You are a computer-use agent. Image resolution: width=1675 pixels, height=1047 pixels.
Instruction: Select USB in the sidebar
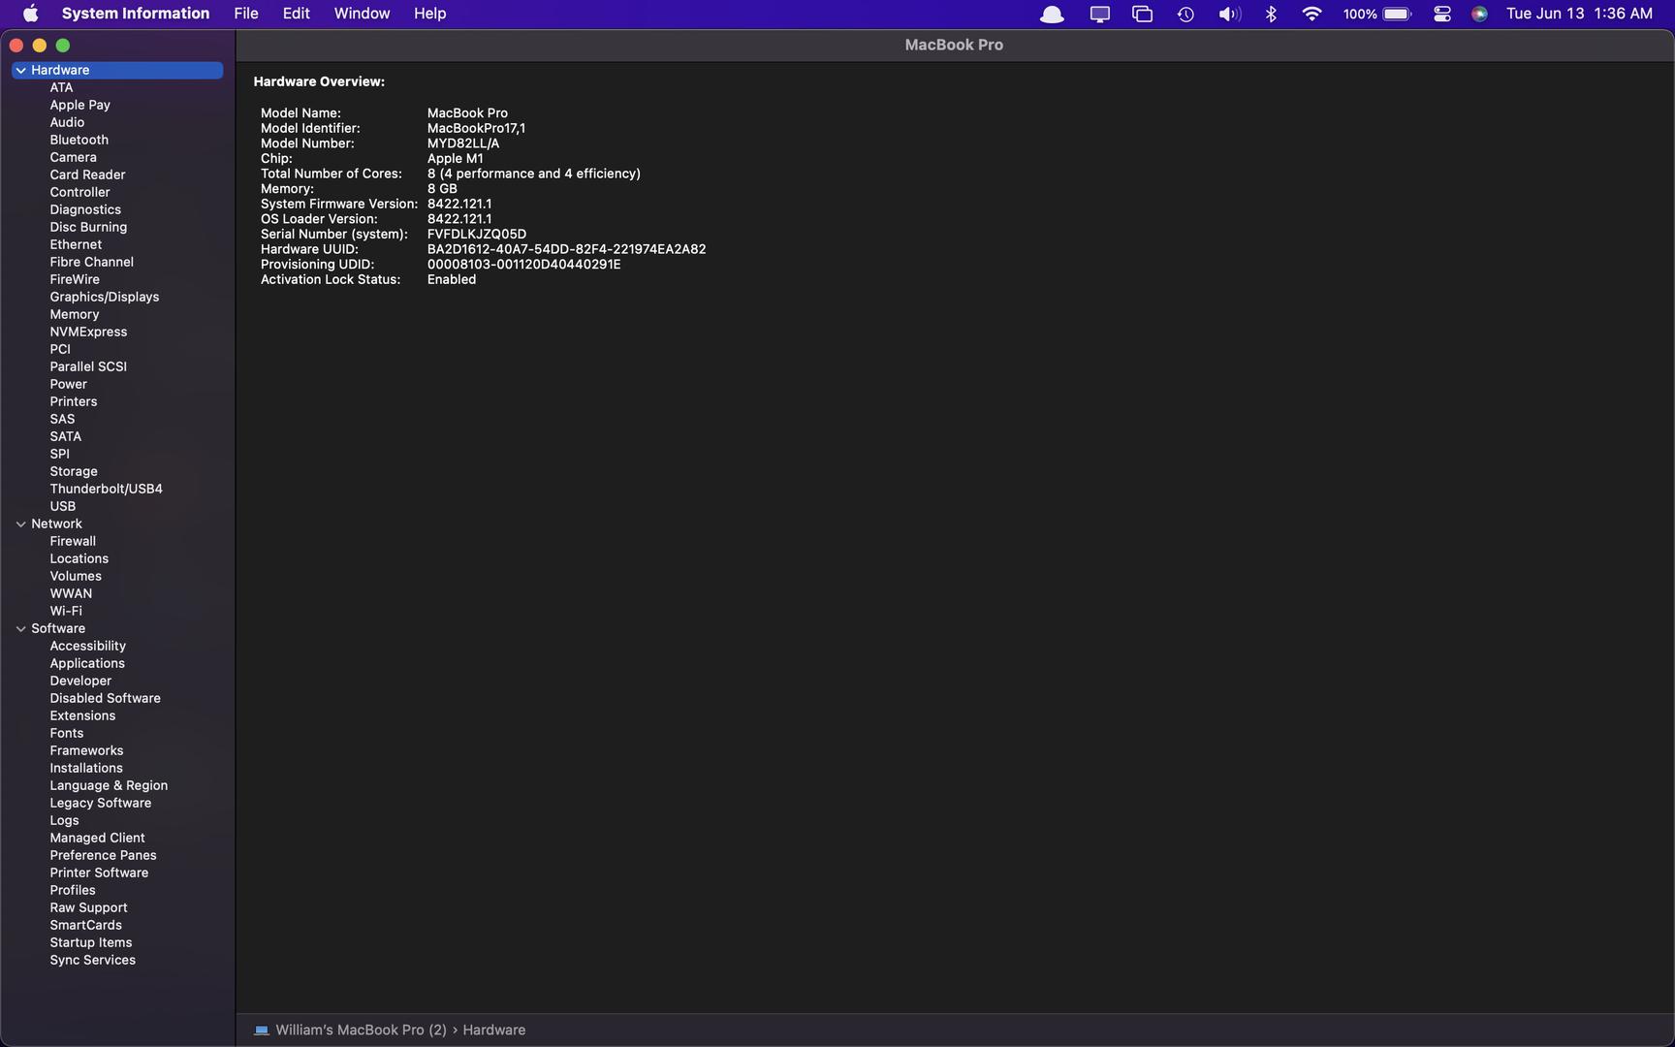pyautogui.click(x=62, y=506)
